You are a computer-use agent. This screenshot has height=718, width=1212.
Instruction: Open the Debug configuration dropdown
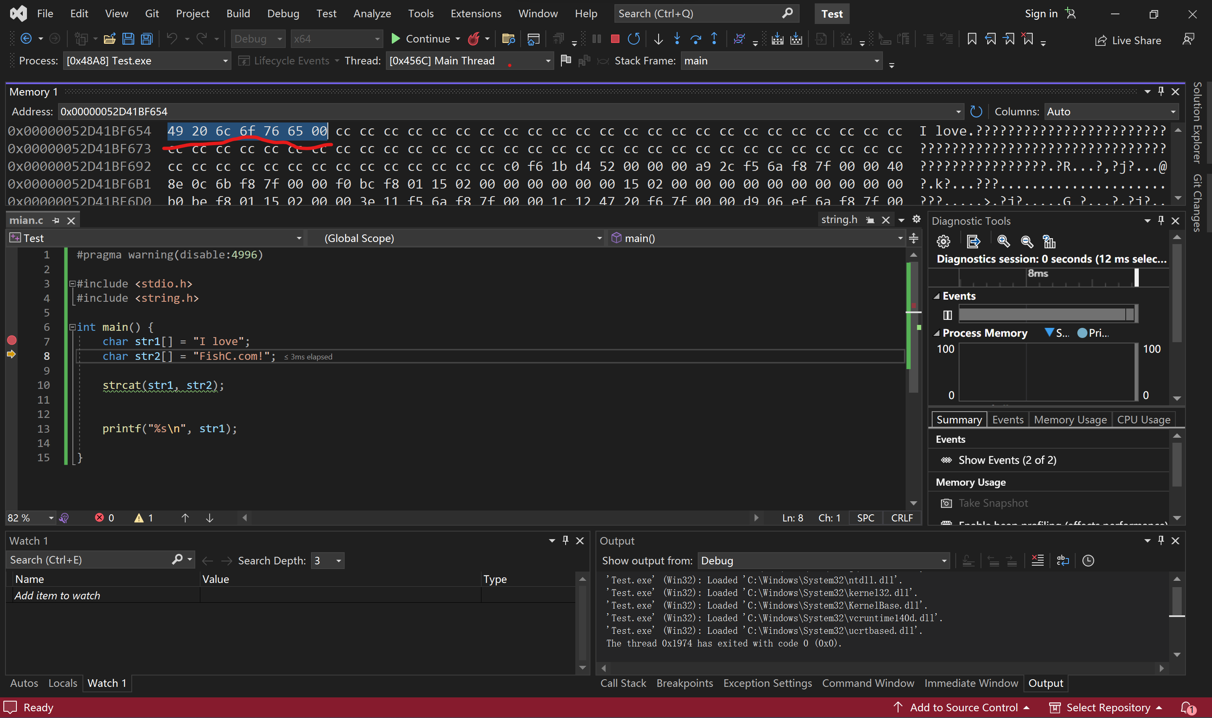[x=258, y=39]
